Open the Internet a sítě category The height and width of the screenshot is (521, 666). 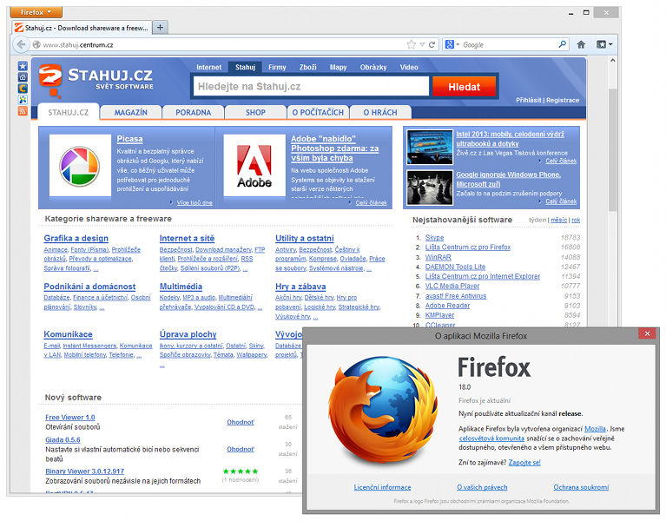coord(187,238)
